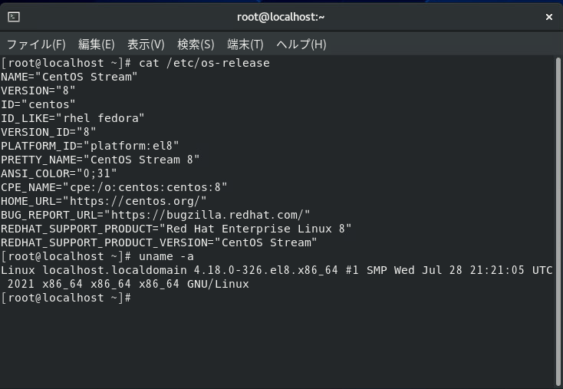Close the root@localhost terminal window
563x389 pixels.
[x=548, y=17]
